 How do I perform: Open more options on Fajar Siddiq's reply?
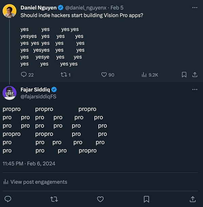pos(195,89)
